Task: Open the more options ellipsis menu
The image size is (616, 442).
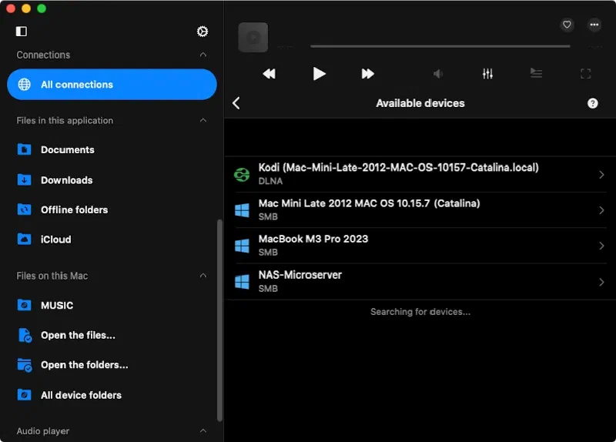Action: click(594, 25)
